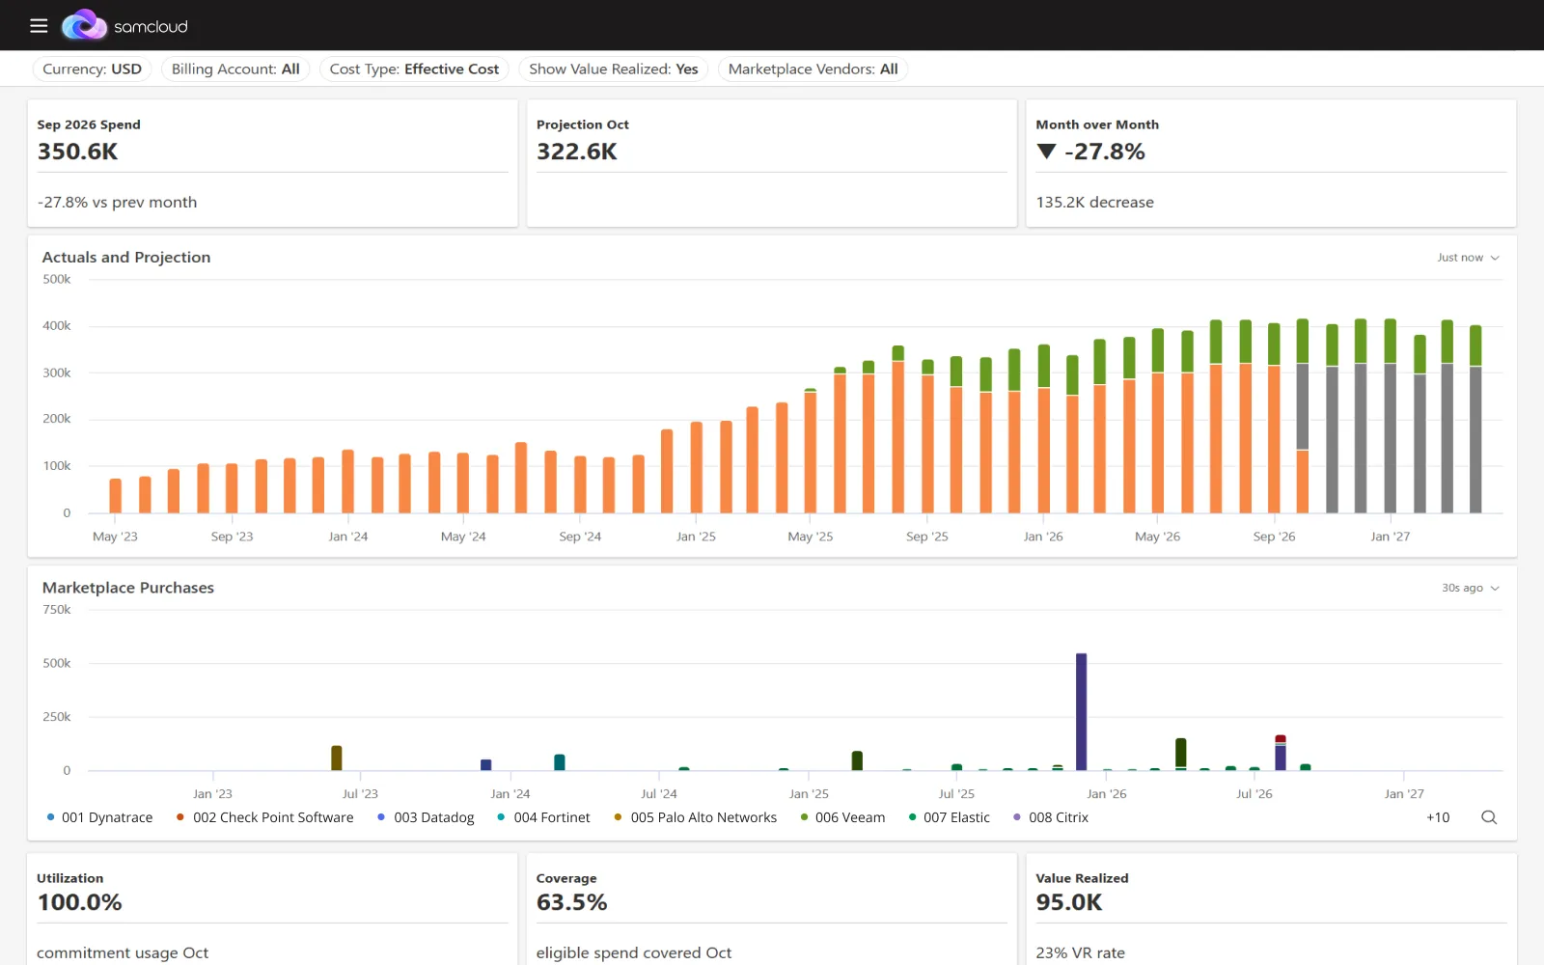The image size is (1544, 965).
Task: Click the Coverage 63.5% value
Action: (572, 902)
